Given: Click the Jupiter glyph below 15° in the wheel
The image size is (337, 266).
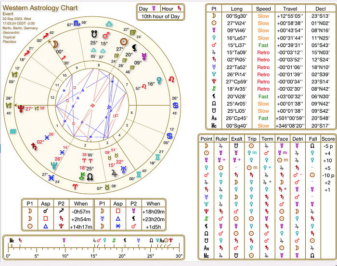Looking at the screenshot, I should (115, 173).
